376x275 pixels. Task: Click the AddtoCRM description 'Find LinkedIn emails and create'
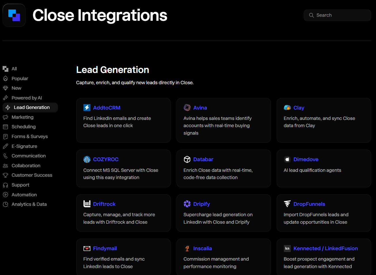[117, 118]
